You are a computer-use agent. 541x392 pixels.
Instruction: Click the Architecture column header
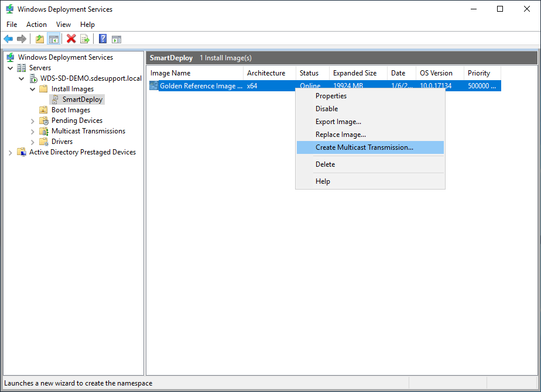266,73
